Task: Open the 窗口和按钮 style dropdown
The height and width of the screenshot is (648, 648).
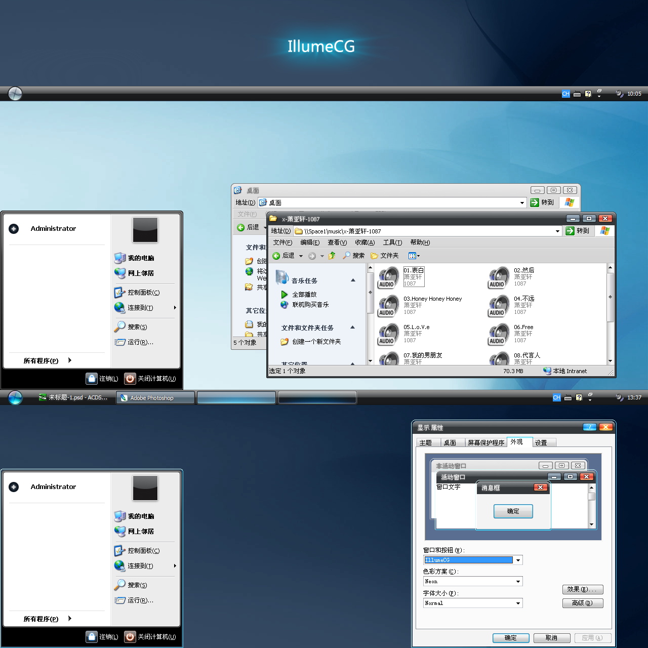Action: click(x=518, y=560)
